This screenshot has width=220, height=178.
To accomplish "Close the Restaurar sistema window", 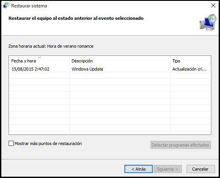I will click(x=213, y=6).
